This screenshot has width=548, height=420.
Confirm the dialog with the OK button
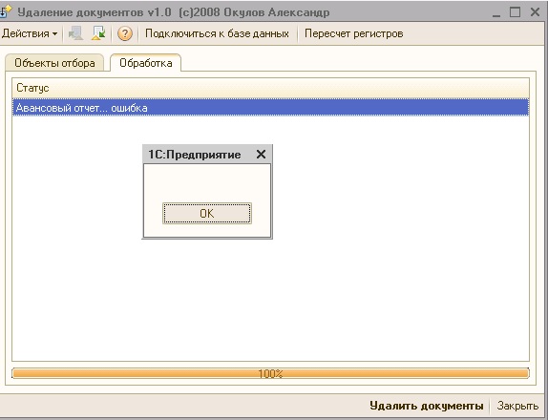(x=207, y=213)
